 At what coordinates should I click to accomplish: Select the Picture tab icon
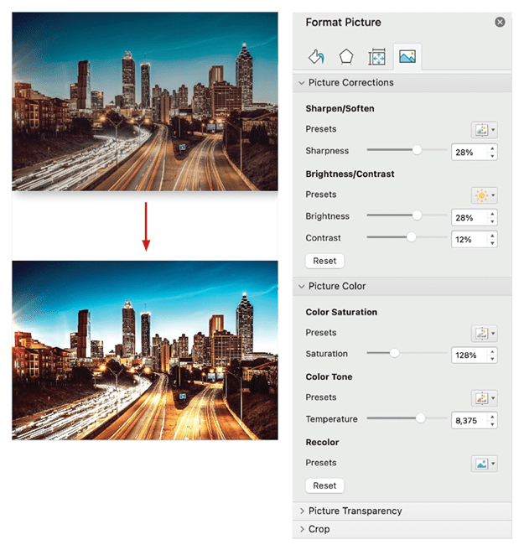pyautogui.click(x=407, y=56)
